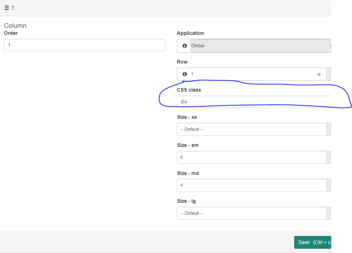Image resolution: width=352 pixels, height=253 pixels.
Task: Click the CSS class label
Action: pos(189,90)
